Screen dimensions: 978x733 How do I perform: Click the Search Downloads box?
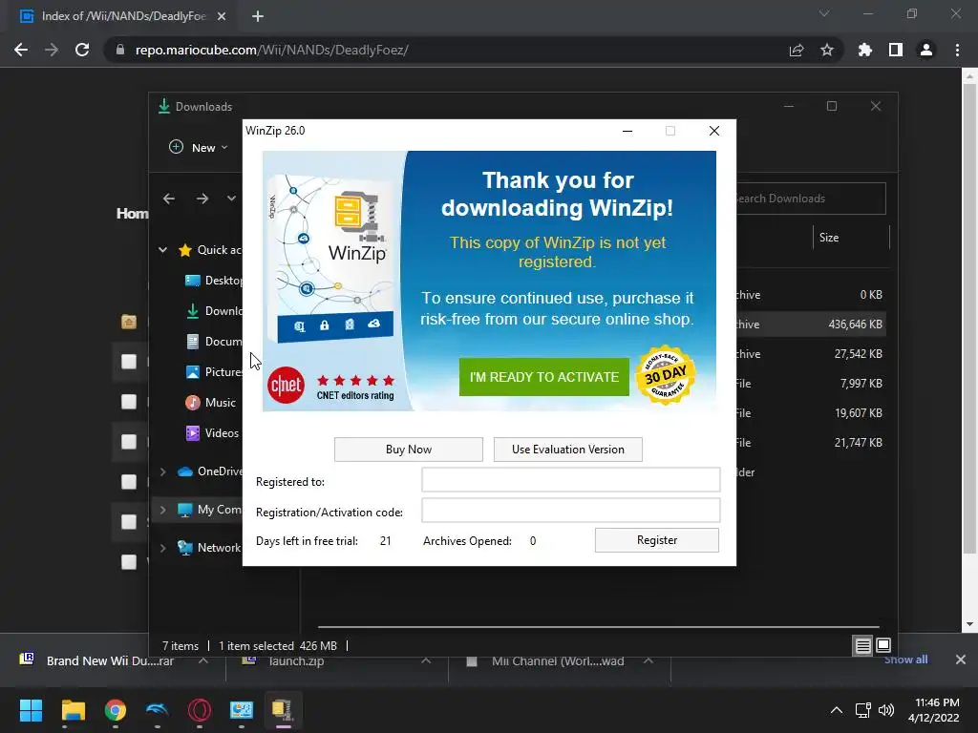(x=811, y=199)
